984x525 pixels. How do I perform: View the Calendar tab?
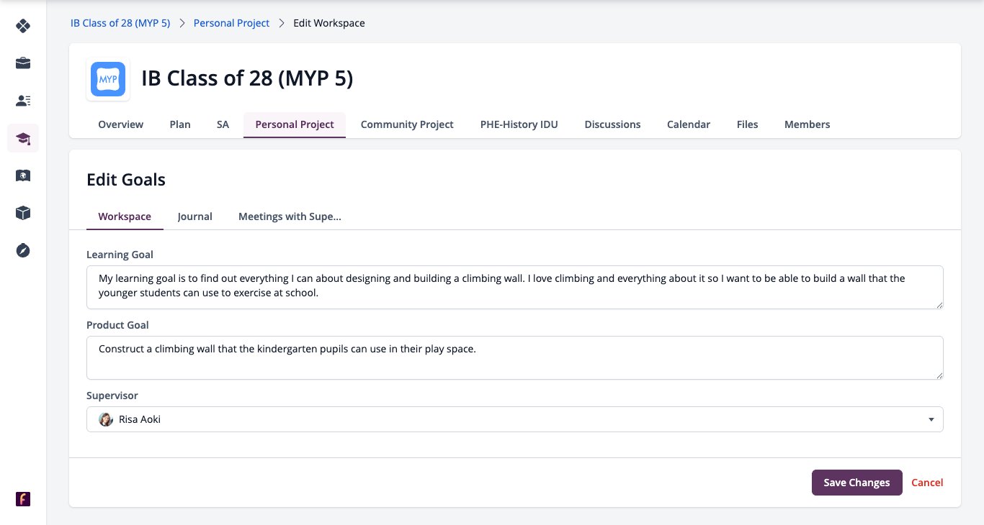[689, 124]
